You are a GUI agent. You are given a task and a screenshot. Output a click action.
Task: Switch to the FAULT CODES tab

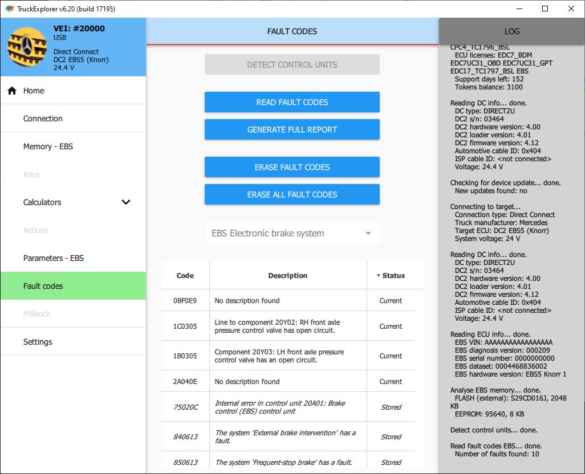[292, 31]
